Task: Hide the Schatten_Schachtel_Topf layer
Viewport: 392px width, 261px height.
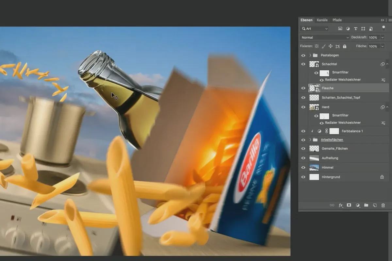Action: [303, 98]
